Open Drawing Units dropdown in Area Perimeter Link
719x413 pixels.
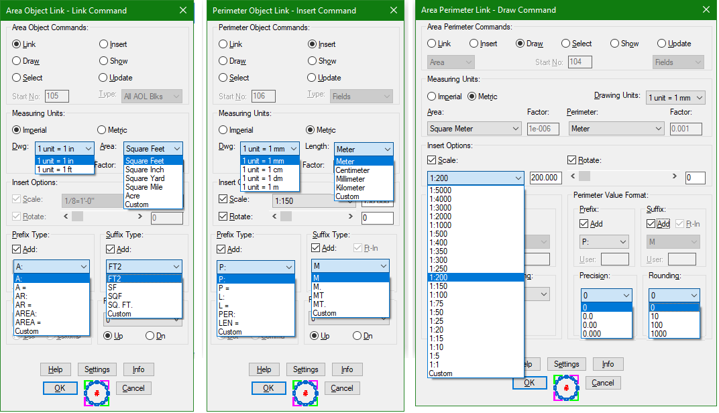pos(676,98)
